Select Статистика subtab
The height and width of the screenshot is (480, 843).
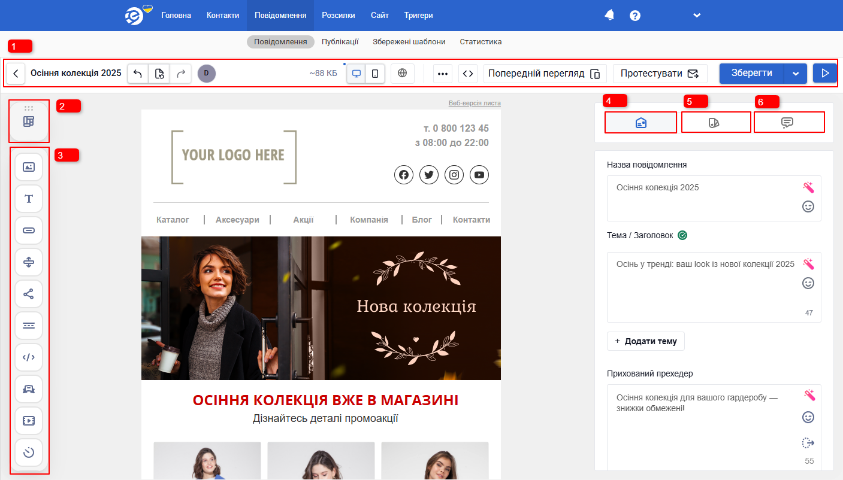[x=481, y=42]
